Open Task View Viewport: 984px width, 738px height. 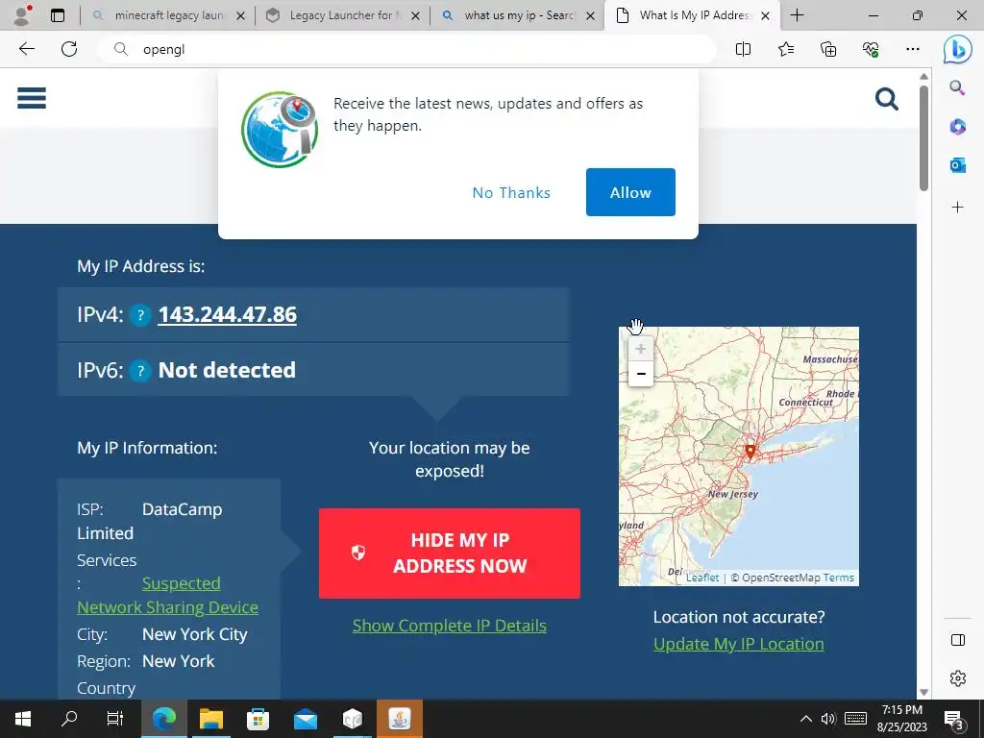click(115, 719)
